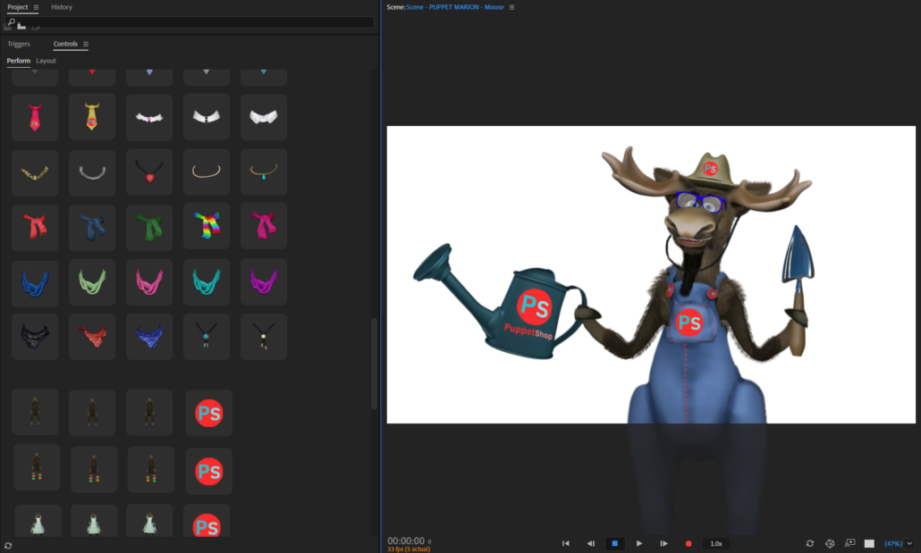Screen dimensions: 921x553
Task: Open the Controls panel menu
Action: (x=86, y=44)
